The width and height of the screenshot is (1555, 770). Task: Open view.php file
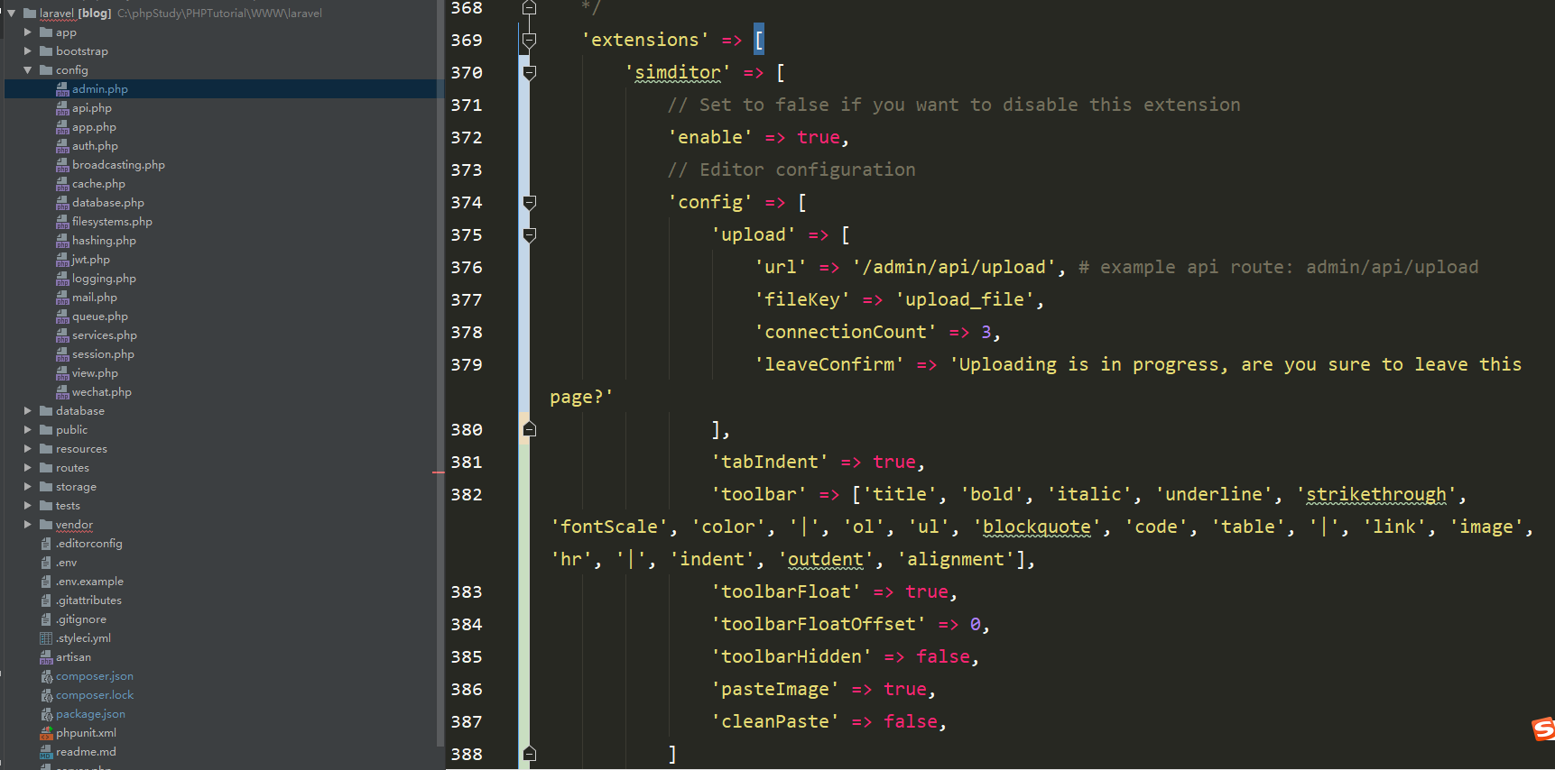pyautogui.click(x=95, y=372)
